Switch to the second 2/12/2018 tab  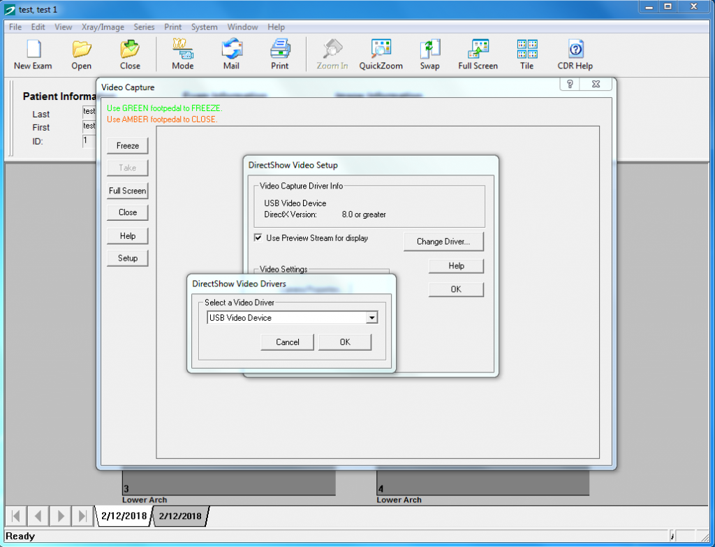(x=180, y=516)
